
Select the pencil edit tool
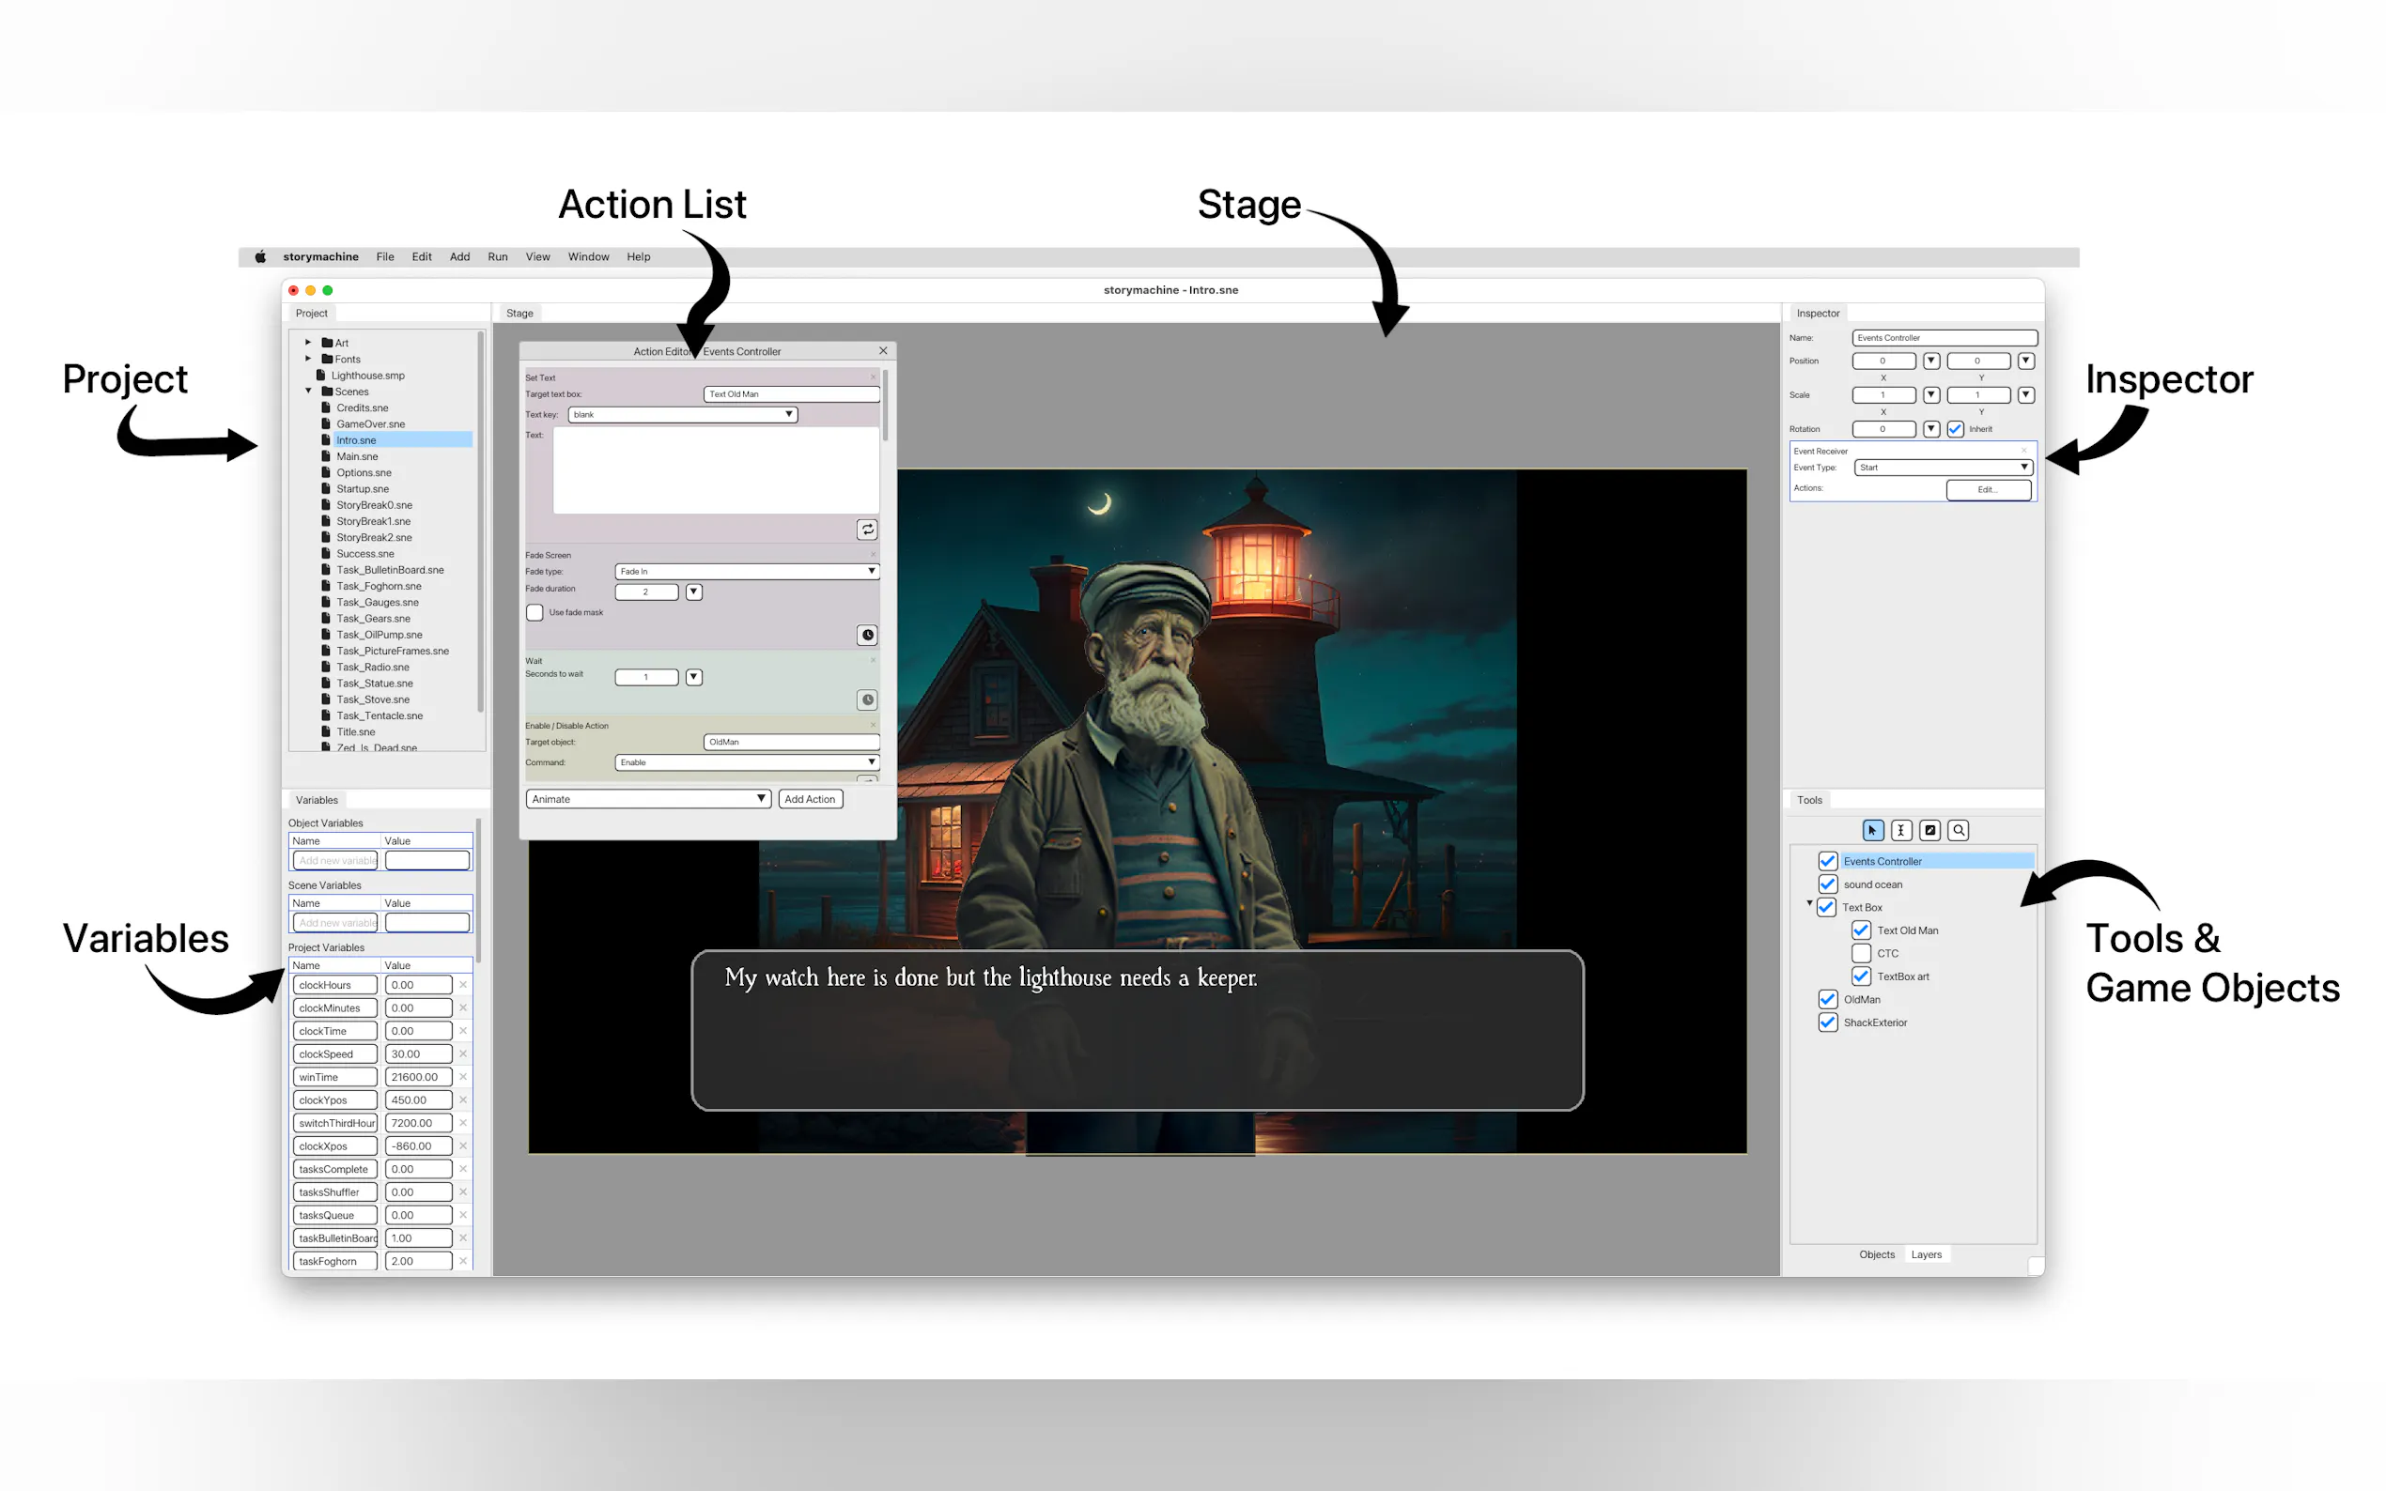pos(1930,830)
